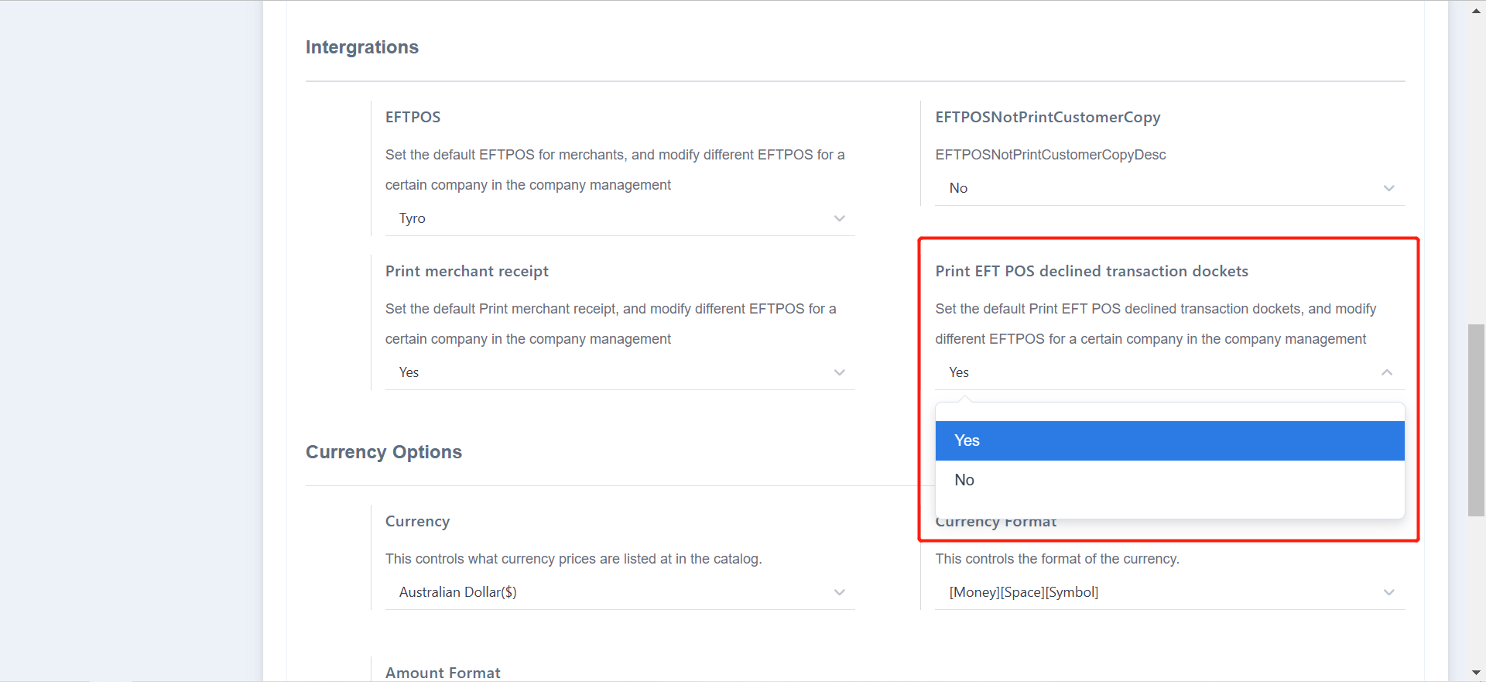The width and height of the screenshot is (1486, 682).
Task: Click the chevron beside Australian Dollar
Action: point(840,592)
